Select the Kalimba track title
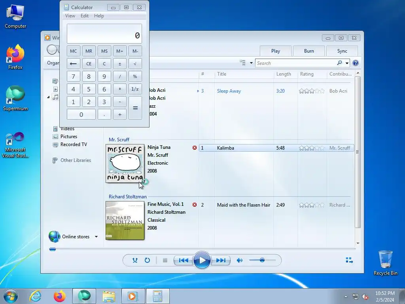 (x=225, y=148)
